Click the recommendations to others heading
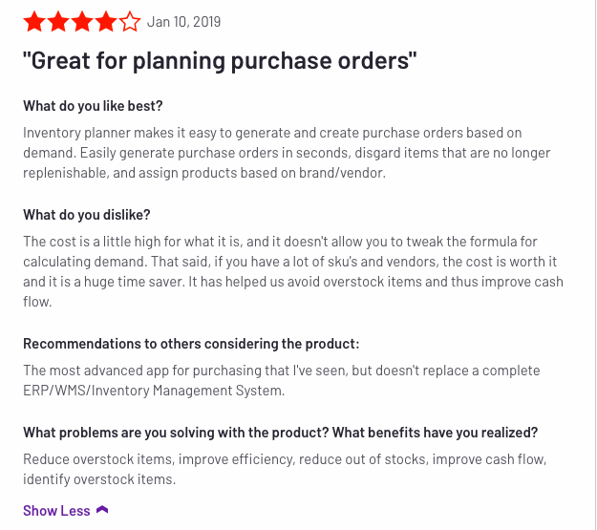This screenshot has height=530, width=597. [x=191, y=344]
